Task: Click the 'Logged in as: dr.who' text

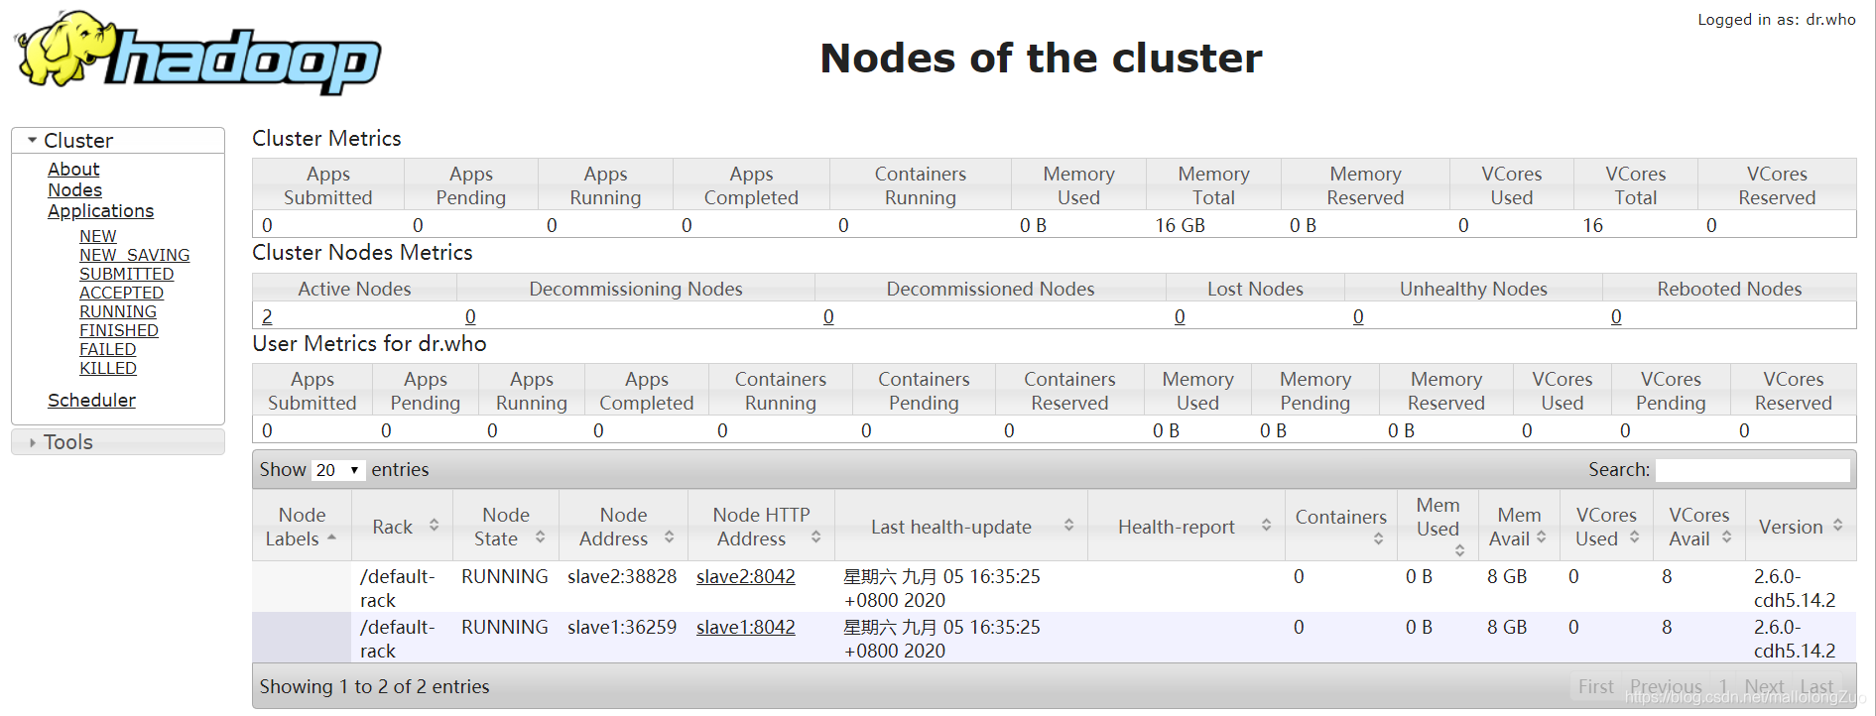Action: click(x=1776, y=20)
